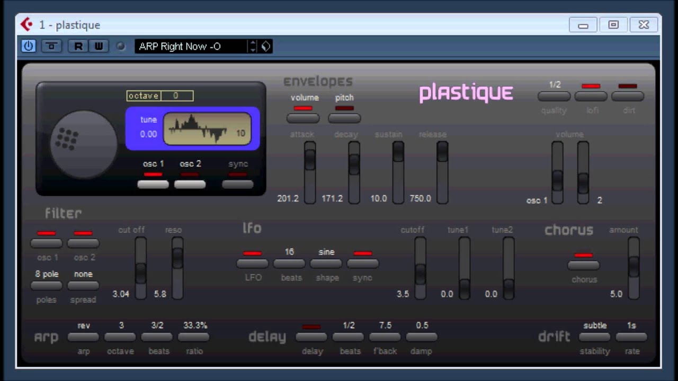Click the filter reso slider
The width and height of the screenshot is (678, 381).
(177, 268)
